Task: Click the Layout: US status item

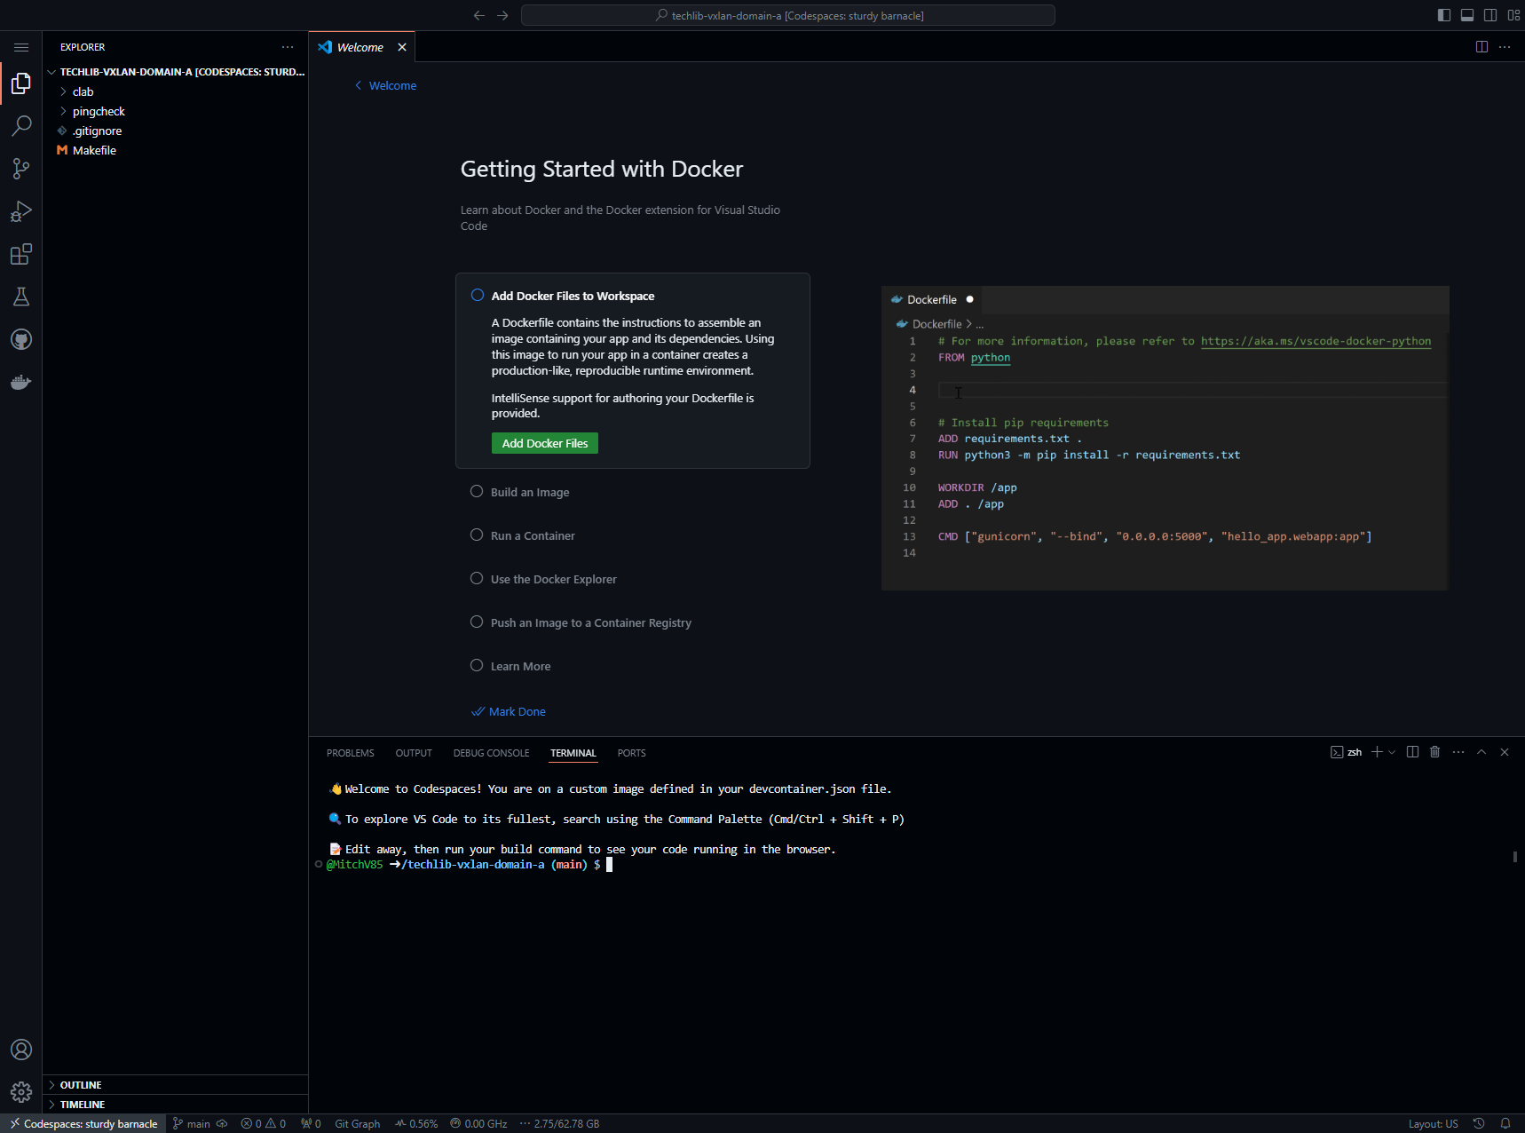Action: click(1433, 1123)
